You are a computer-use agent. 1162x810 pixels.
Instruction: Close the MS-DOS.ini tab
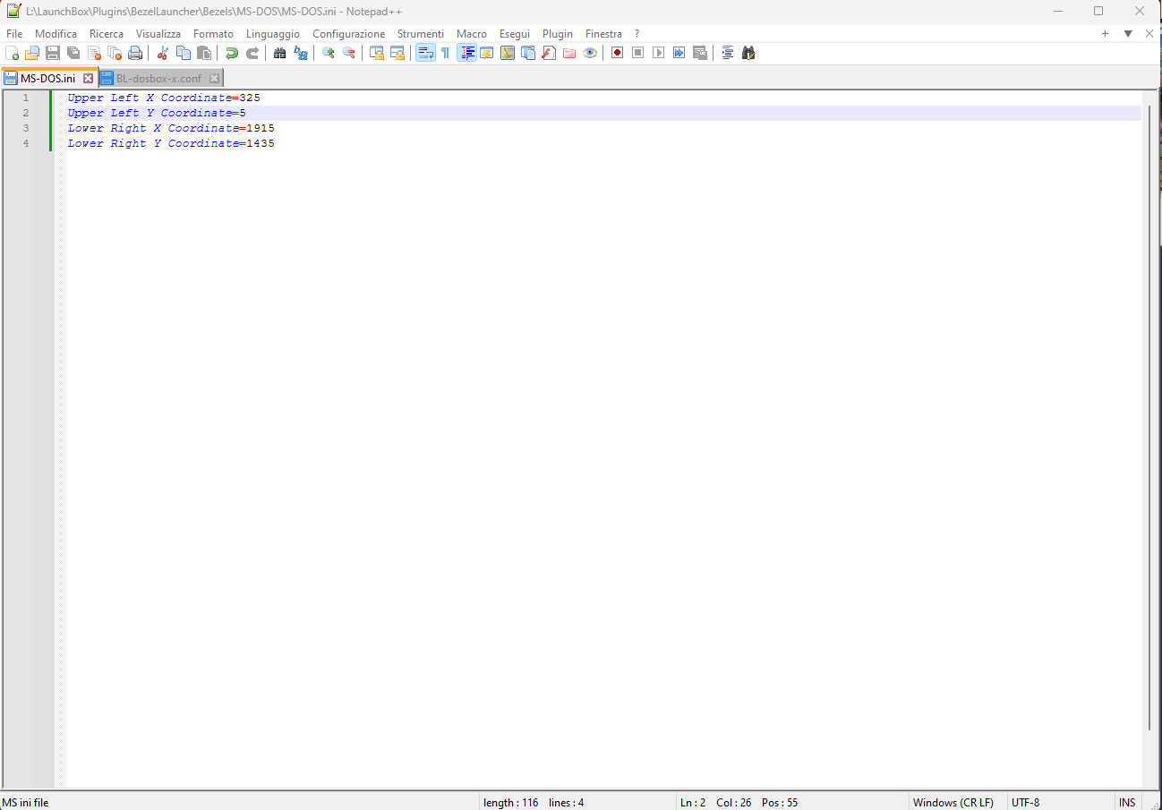88,79
